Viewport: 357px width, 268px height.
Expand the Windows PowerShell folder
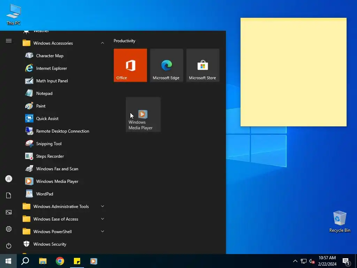coord(64,232)
